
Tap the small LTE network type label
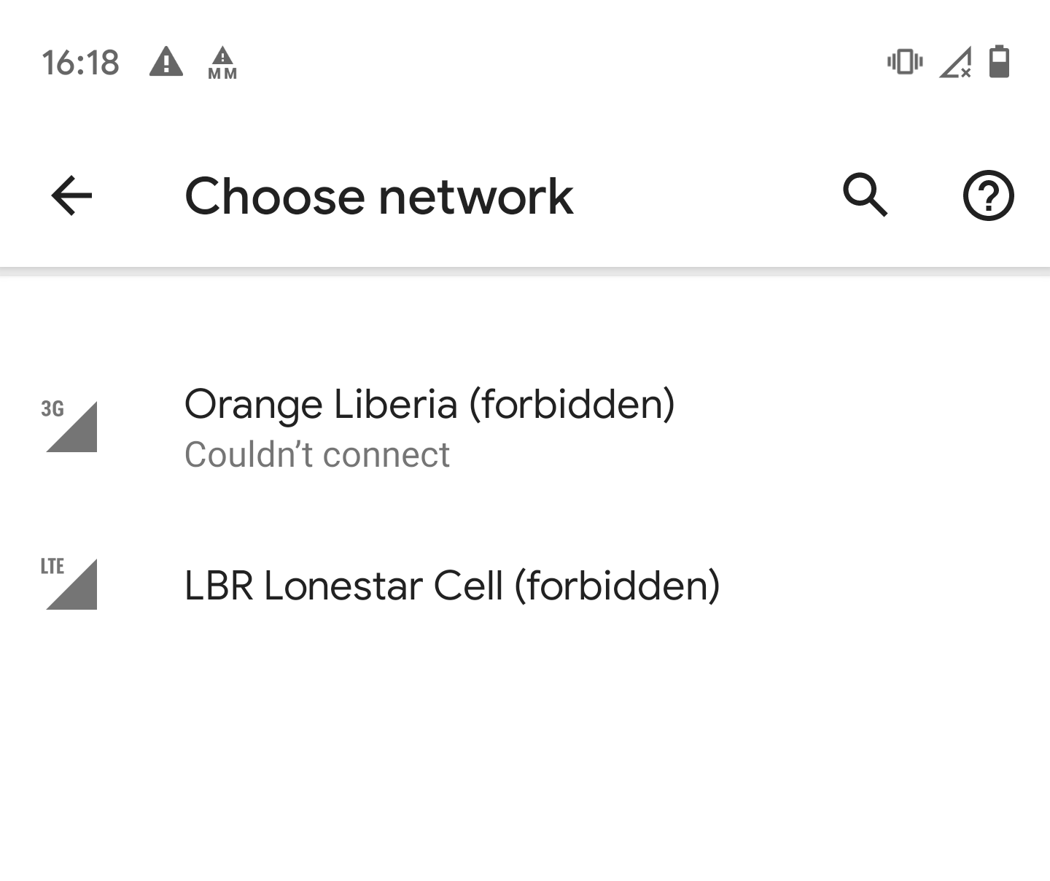(52, 566)
